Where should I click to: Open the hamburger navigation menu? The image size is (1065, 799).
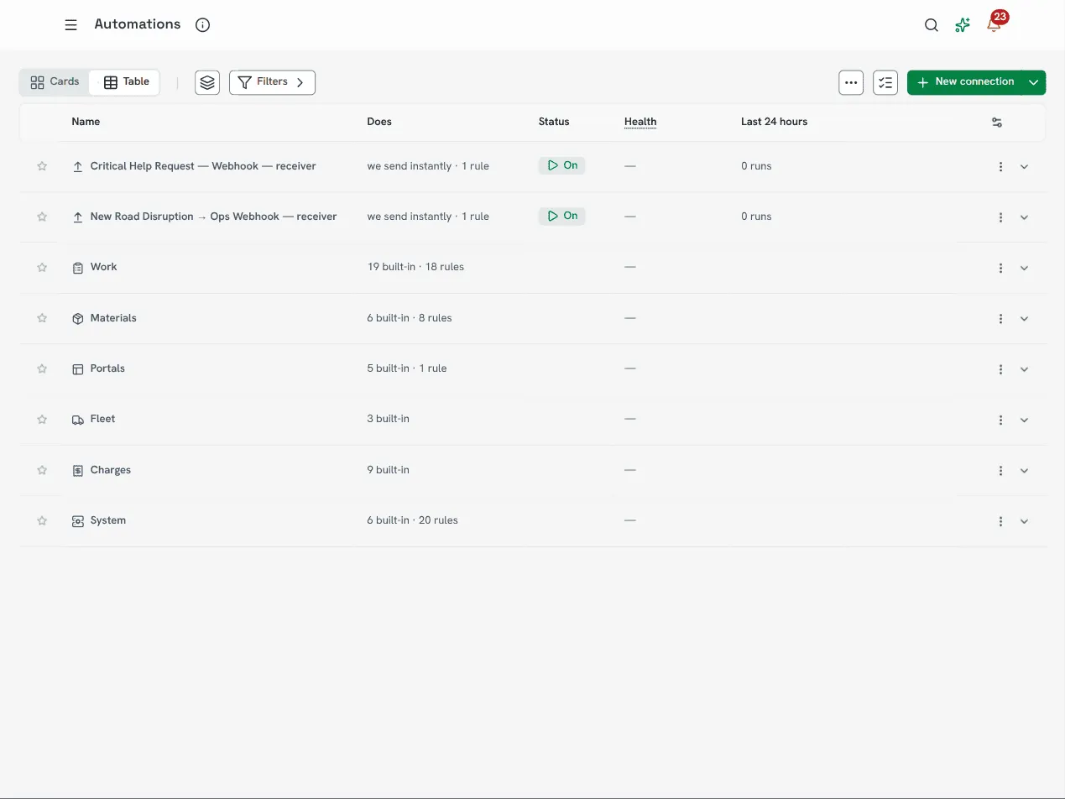71,25
